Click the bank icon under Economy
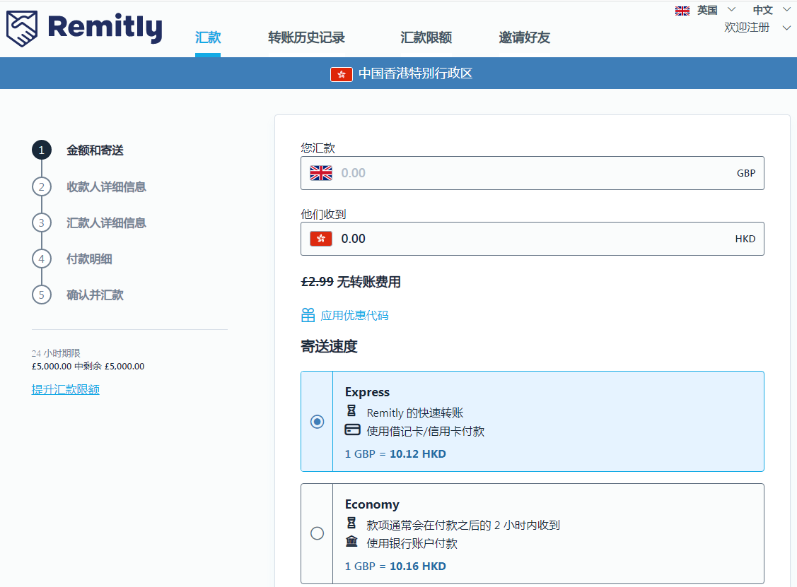 (351, 542)
